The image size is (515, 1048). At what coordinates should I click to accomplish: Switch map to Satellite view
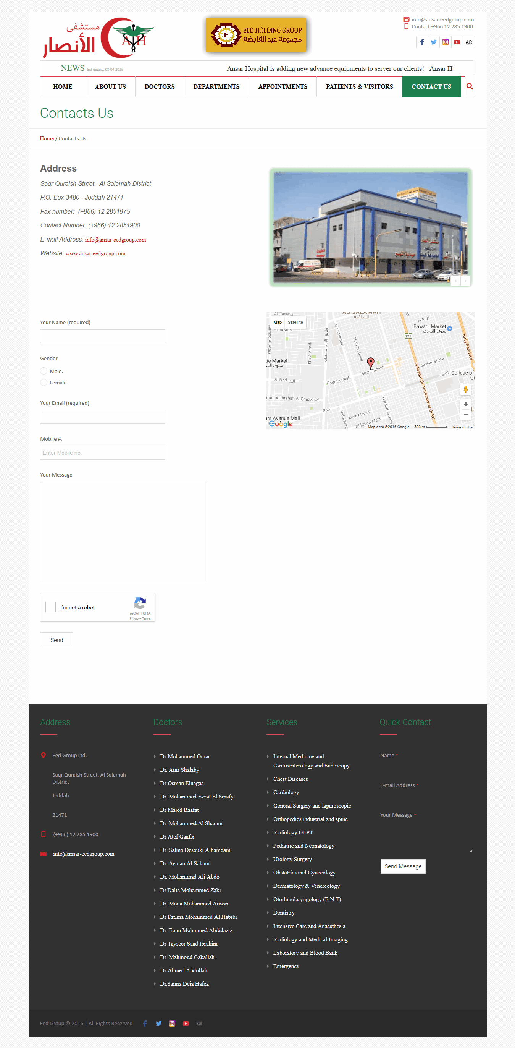click(x=295, y=322)
